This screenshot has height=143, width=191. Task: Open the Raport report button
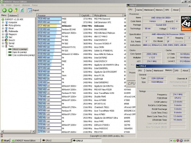[33, 10]
